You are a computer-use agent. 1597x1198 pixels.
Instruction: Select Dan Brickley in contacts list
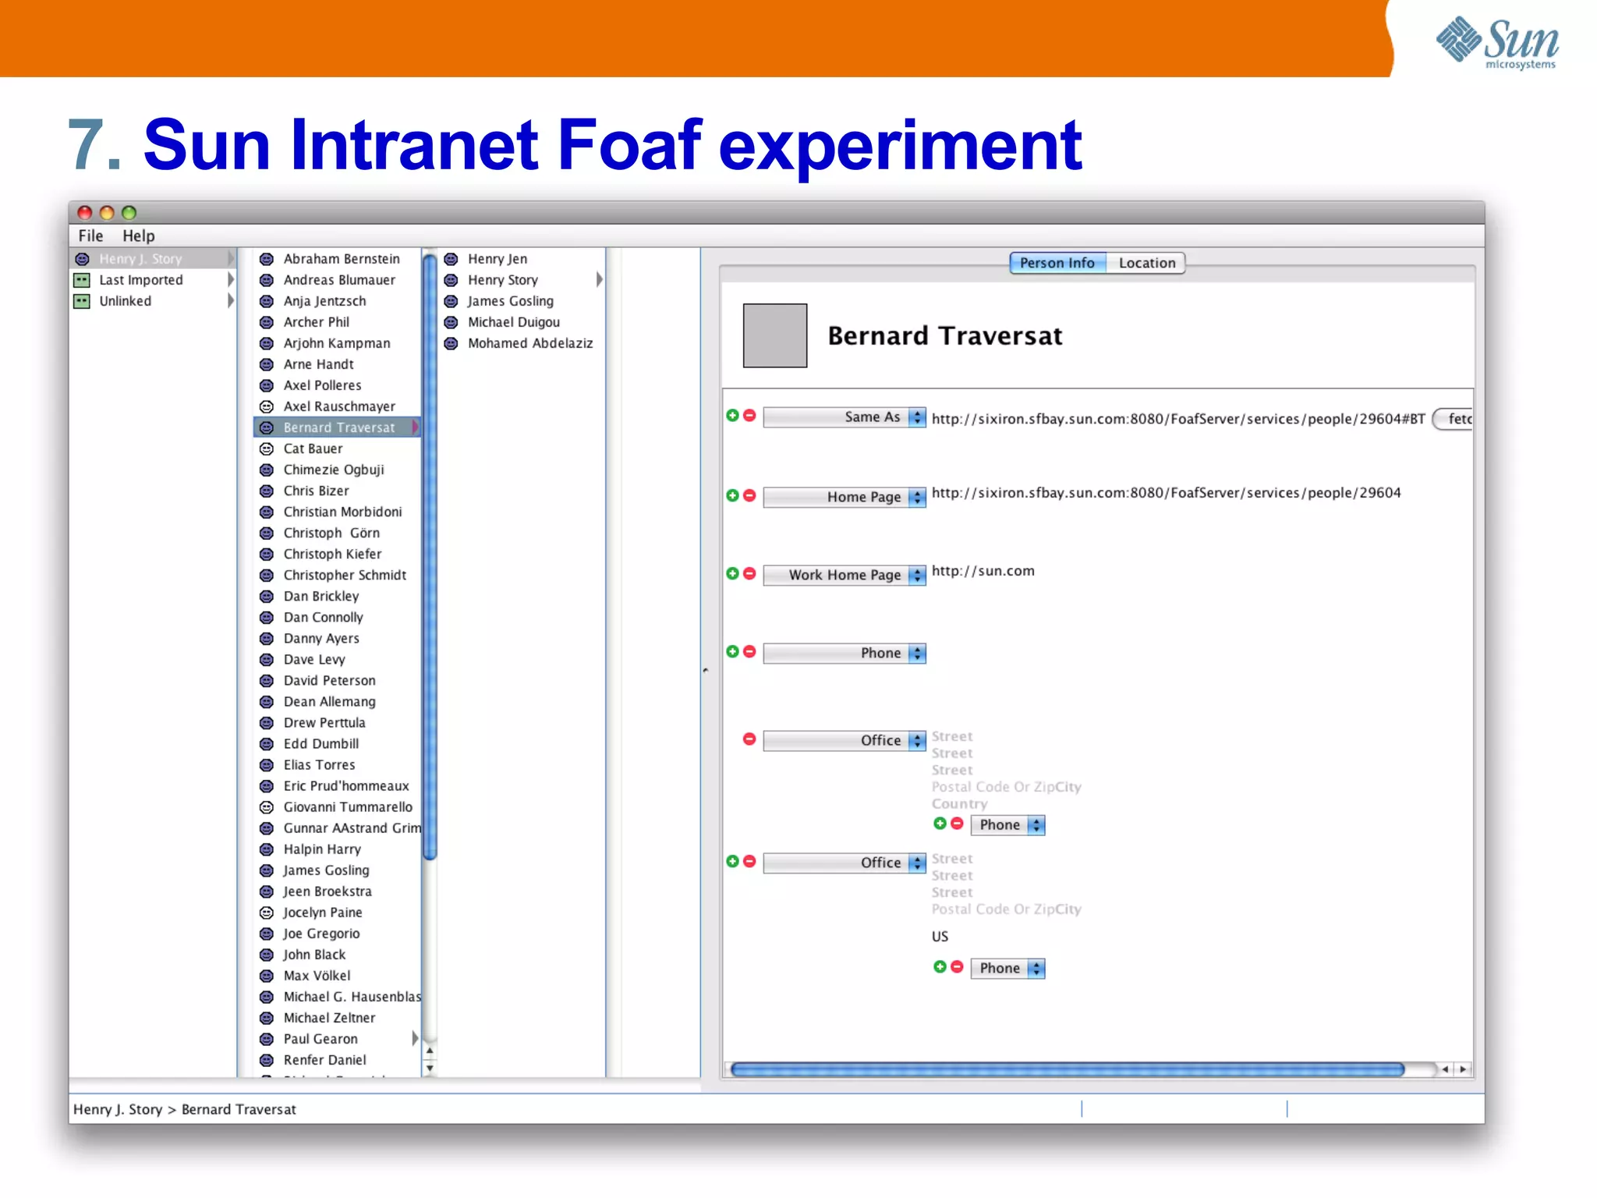(321, 596)
